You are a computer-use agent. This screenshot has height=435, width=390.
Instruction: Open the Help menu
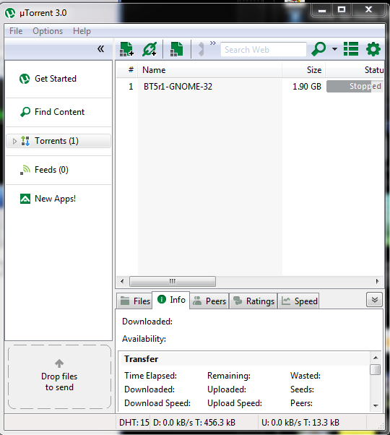82,31
